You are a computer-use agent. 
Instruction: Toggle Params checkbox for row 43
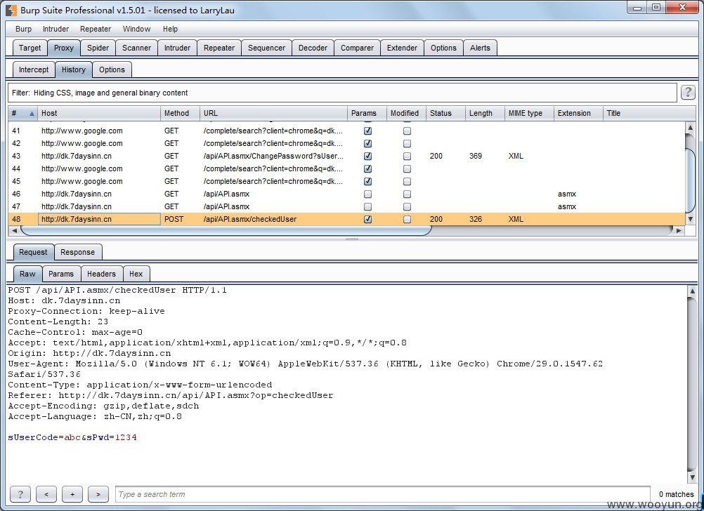pos(367,156)
